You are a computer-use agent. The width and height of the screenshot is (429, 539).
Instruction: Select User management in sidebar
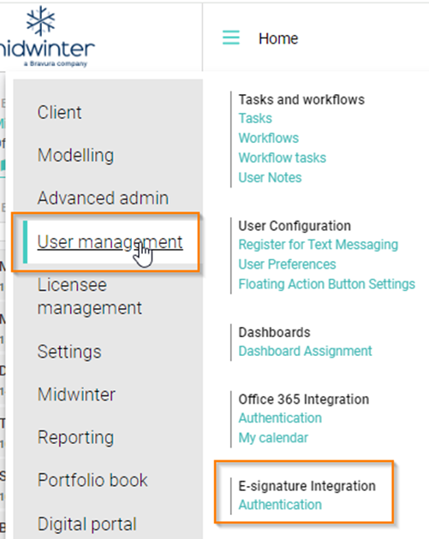(x=110, y=242)
